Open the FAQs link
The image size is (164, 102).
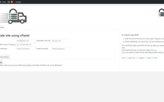(123, 58)
